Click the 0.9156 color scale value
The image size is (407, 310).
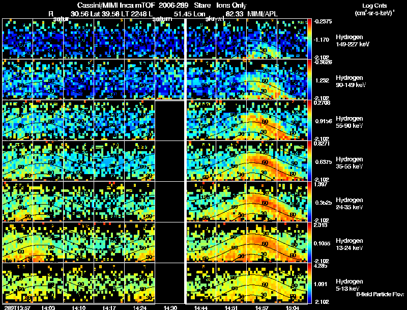click(x=323, y=121)
